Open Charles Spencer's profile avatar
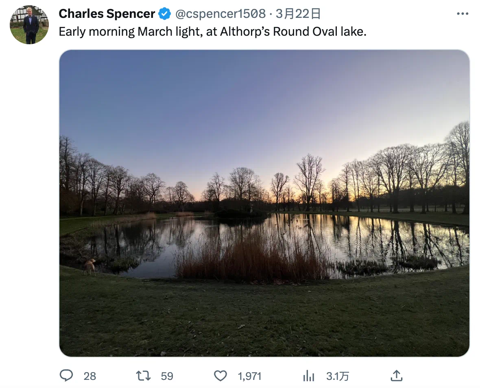This screenshot has height=388, width=480. (29, 25)
